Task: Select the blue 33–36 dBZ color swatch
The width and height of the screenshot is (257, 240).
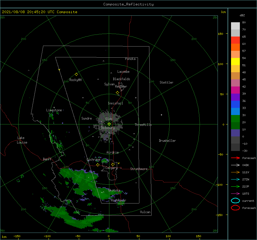Action: pyautogui.click(x=235, y=104)
